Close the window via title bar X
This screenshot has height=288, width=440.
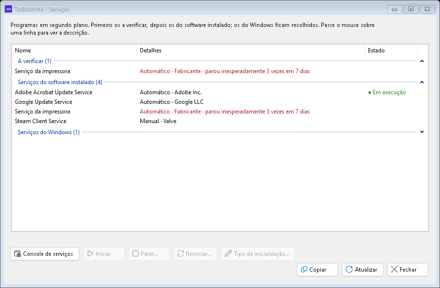click(x=427, y=9)
